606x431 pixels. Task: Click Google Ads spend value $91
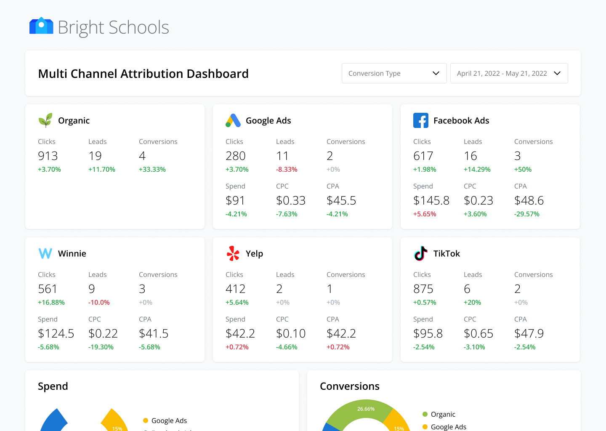tap(235, 200)
